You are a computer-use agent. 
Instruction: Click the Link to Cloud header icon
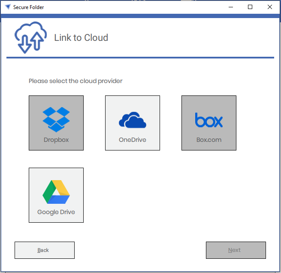tap(30, 37)
